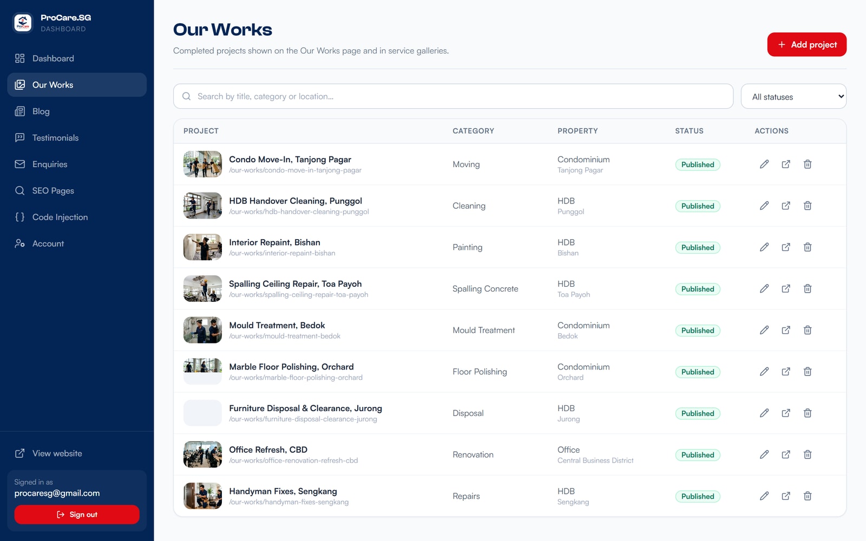Screen dimensions: 866x541
Task: Delete the Office Refresh, CBD project
Action: click(x=808, y=454)
